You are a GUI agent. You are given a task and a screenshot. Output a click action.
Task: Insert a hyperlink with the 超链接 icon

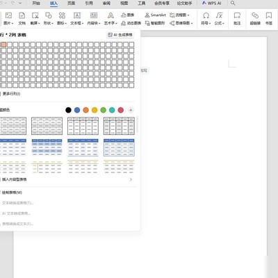click(255, 16)
